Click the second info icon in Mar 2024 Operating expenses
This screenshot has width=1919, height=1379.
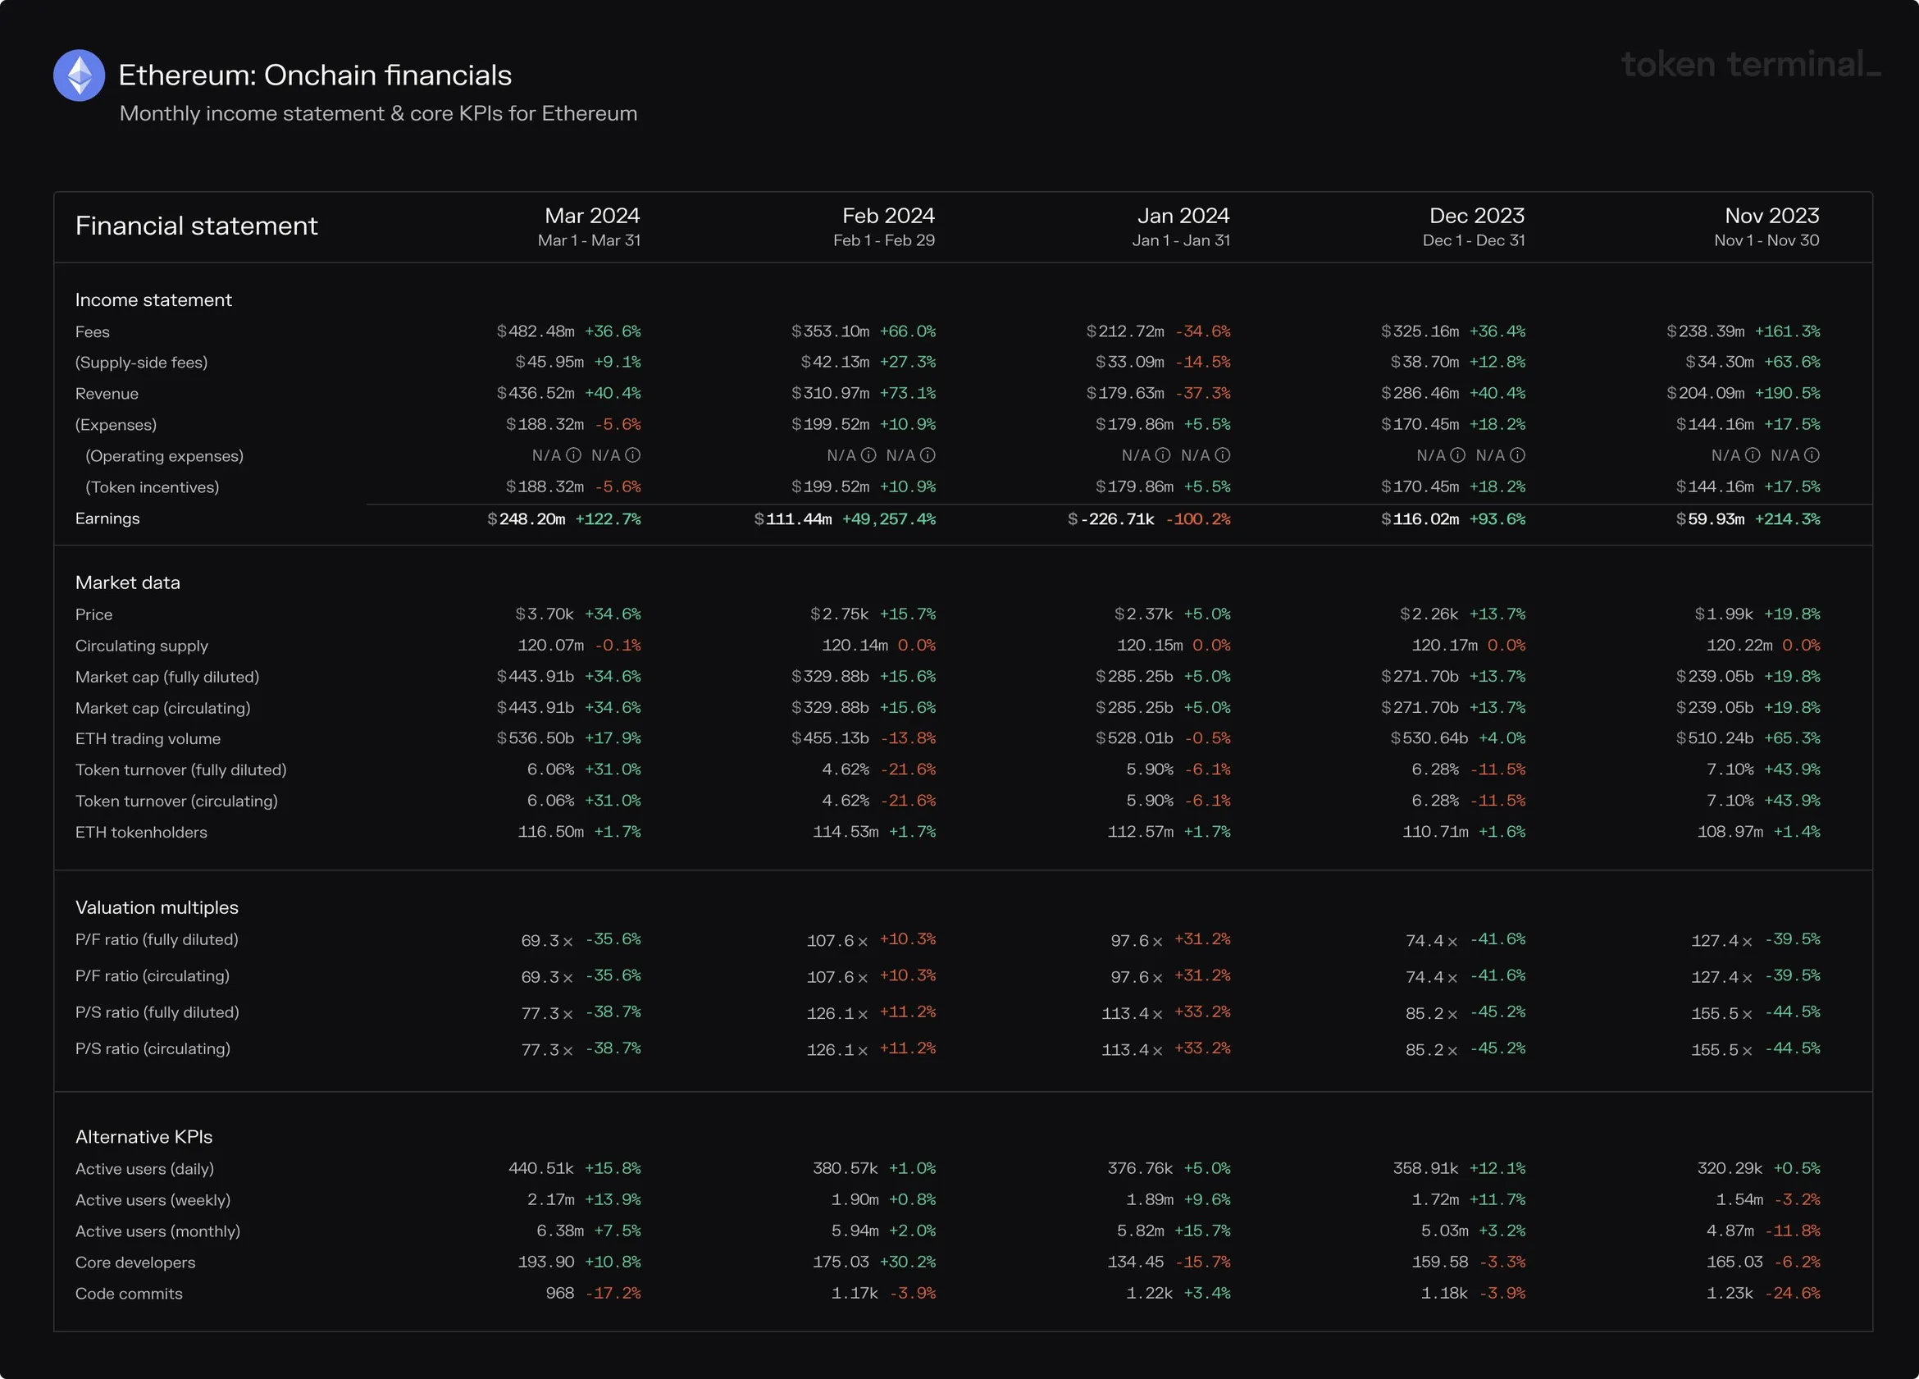click(x=633, y=455)
